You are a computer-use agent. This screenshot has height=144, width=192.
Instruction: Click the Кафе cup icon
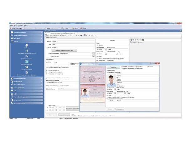12,93
